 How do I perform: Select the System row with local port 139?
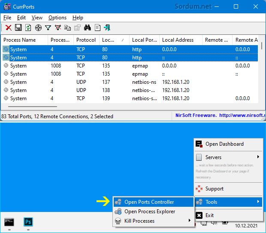tap(130, 98)
